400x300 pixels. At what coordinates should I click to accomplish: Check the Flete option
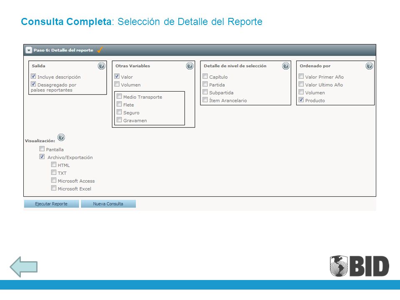(x=119, y=104)
